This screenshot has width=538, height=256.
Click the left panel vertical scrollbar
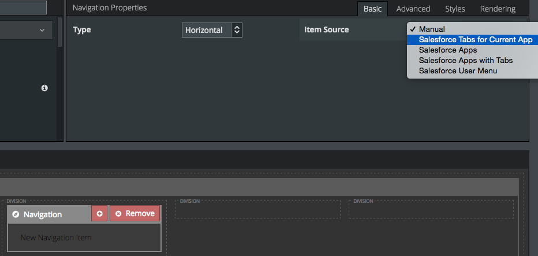coord(59,35)
